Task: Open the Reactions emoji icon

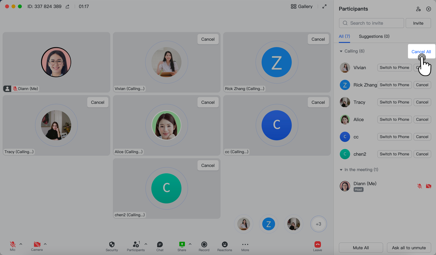Action: point(224,244)
